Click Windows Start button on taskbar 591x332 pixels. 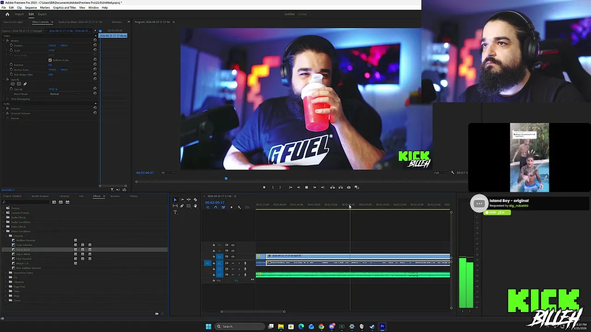click(208, 326)
